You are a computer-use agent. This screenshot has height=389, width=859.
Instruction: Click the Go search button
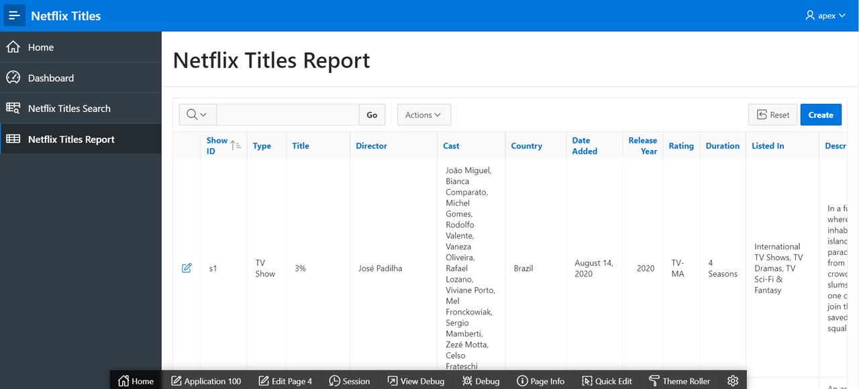[372, 115]
